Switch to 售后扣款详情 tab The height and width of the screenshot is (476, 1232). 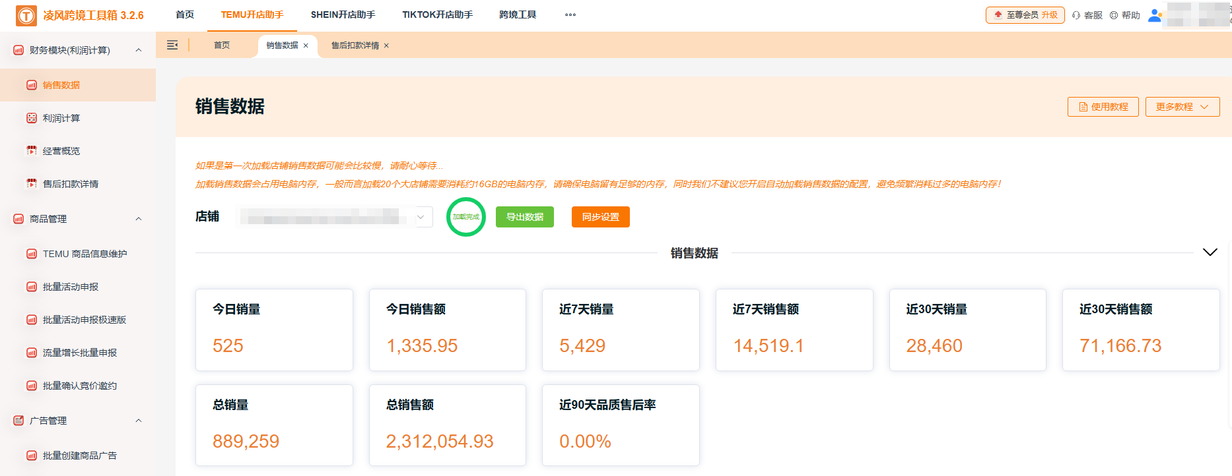pos(355,45)
